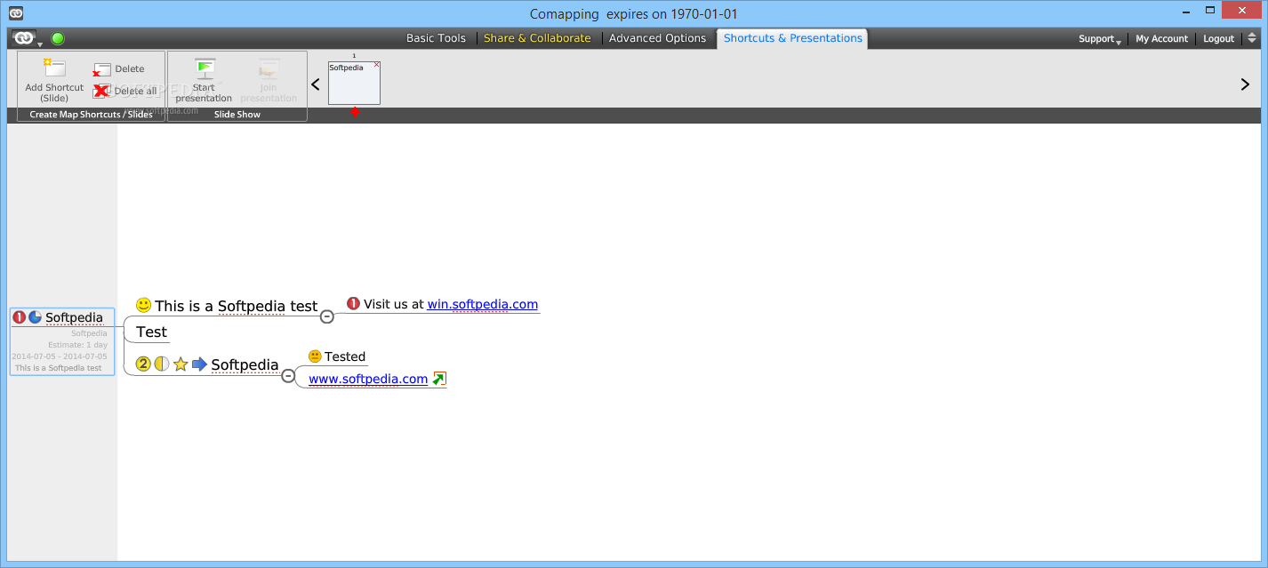Open the win.softpedia.com link
This screenshot has width=1268, height=568.
483,304
